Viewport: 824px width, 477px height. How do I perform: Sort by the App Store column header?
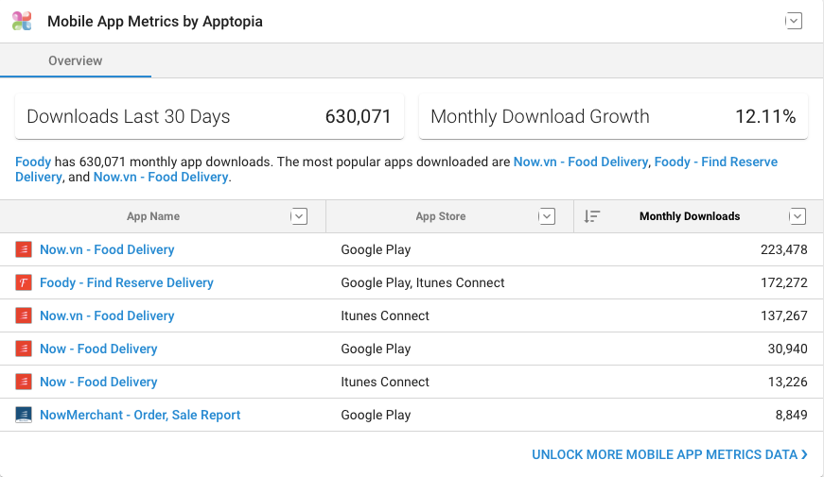440,216
